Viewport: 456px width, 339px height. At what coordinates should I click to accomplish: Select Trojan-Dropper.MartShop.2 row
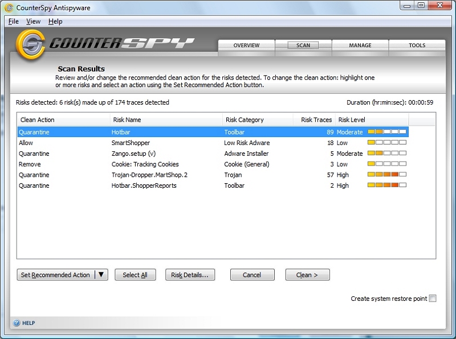[x=213, y=175]
